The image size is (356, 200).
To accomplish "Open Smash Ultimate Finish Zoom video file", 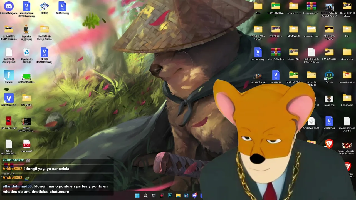I will tap(347, 145).
